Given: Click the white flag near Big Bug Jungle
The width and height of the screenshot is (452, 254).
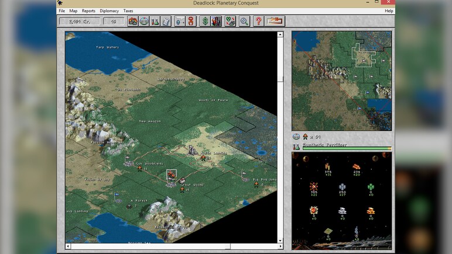Looking at the screenshot, I should (244, 175).
